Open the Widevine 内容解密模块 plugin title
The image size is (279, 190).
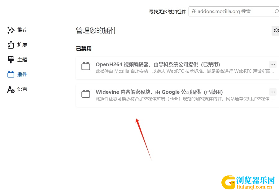pyautogui.click(x=159, y=92)
